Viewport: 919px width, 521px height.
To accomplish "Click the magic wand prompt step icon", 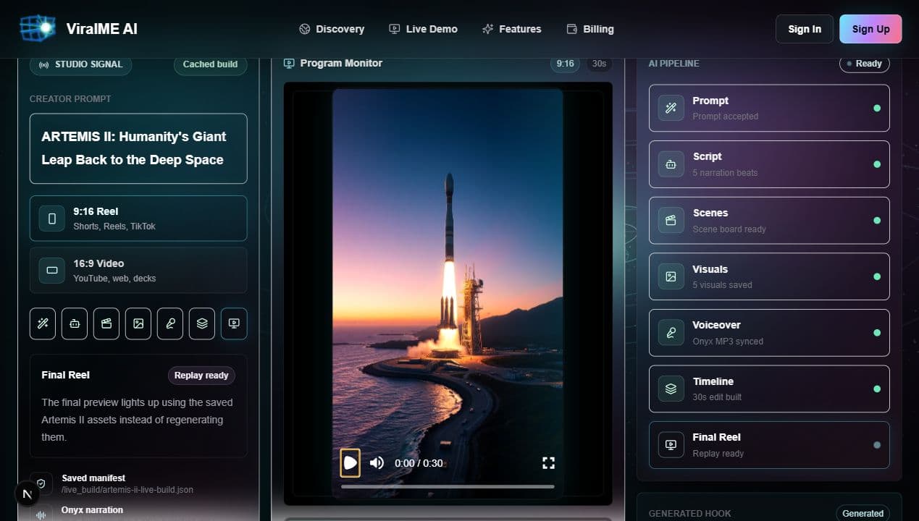I will click(43, 323).
